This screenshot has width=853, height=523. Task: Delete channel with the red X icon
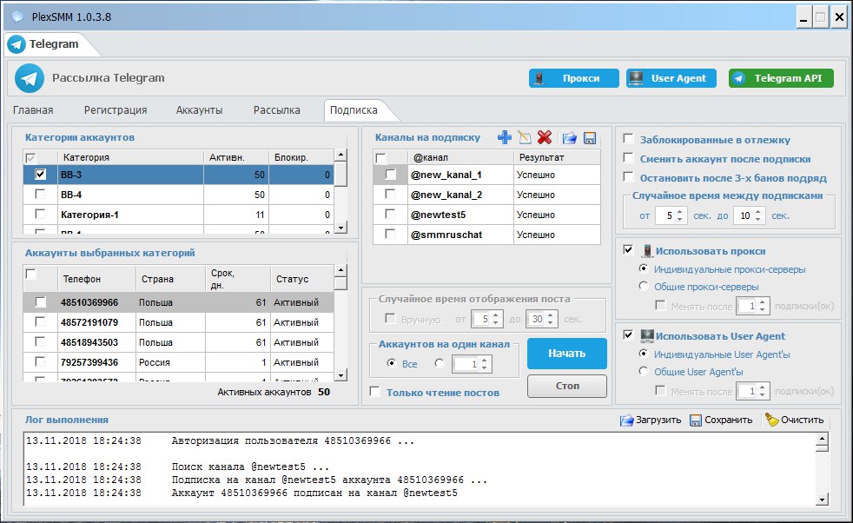click(545, 137)
